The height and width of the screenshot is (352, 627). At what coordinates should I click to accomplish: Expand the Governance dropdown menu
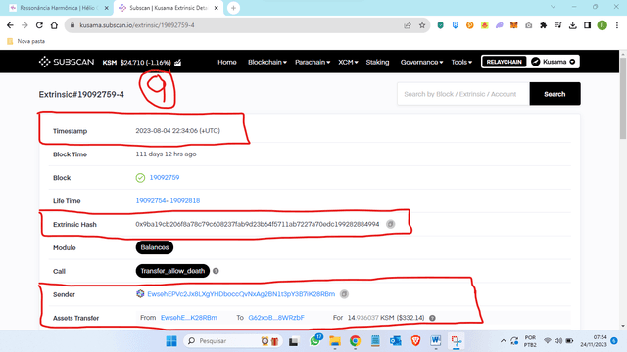[421, 62]
